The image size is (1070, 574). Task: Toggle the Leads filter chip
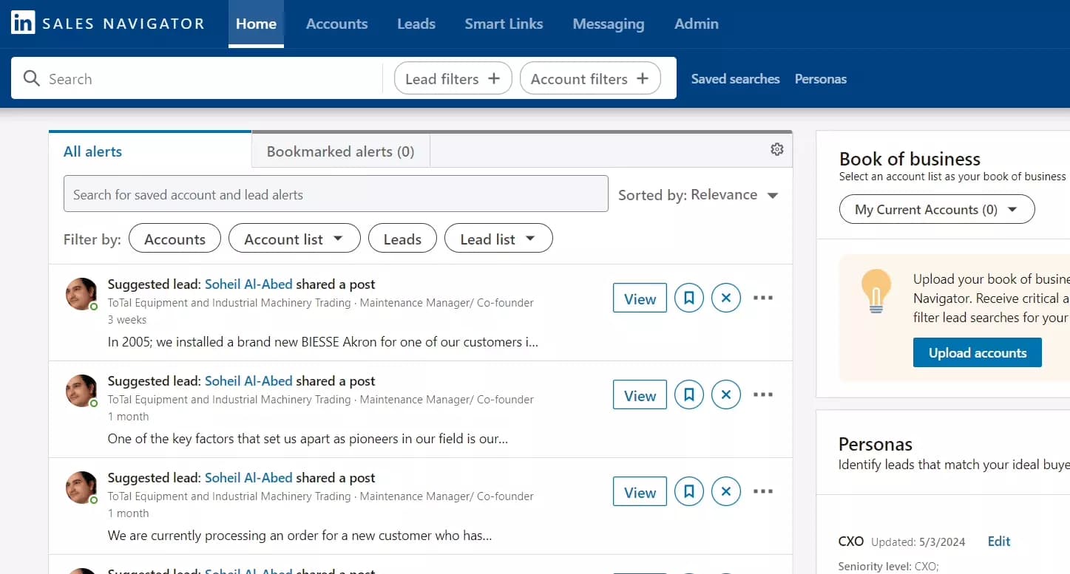[402, 239]
